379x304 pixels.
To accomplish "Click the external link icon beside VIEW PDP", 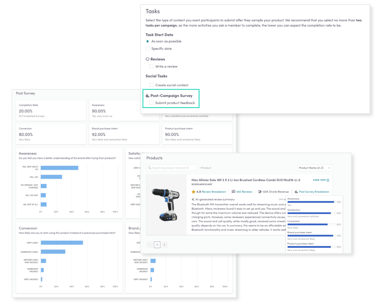I will click(x=328, y=180).
